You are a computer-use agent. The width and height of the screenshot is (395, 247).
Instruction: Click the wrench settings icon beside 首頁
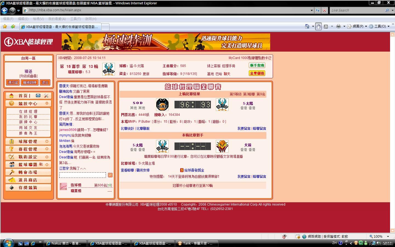coord(46,96)
